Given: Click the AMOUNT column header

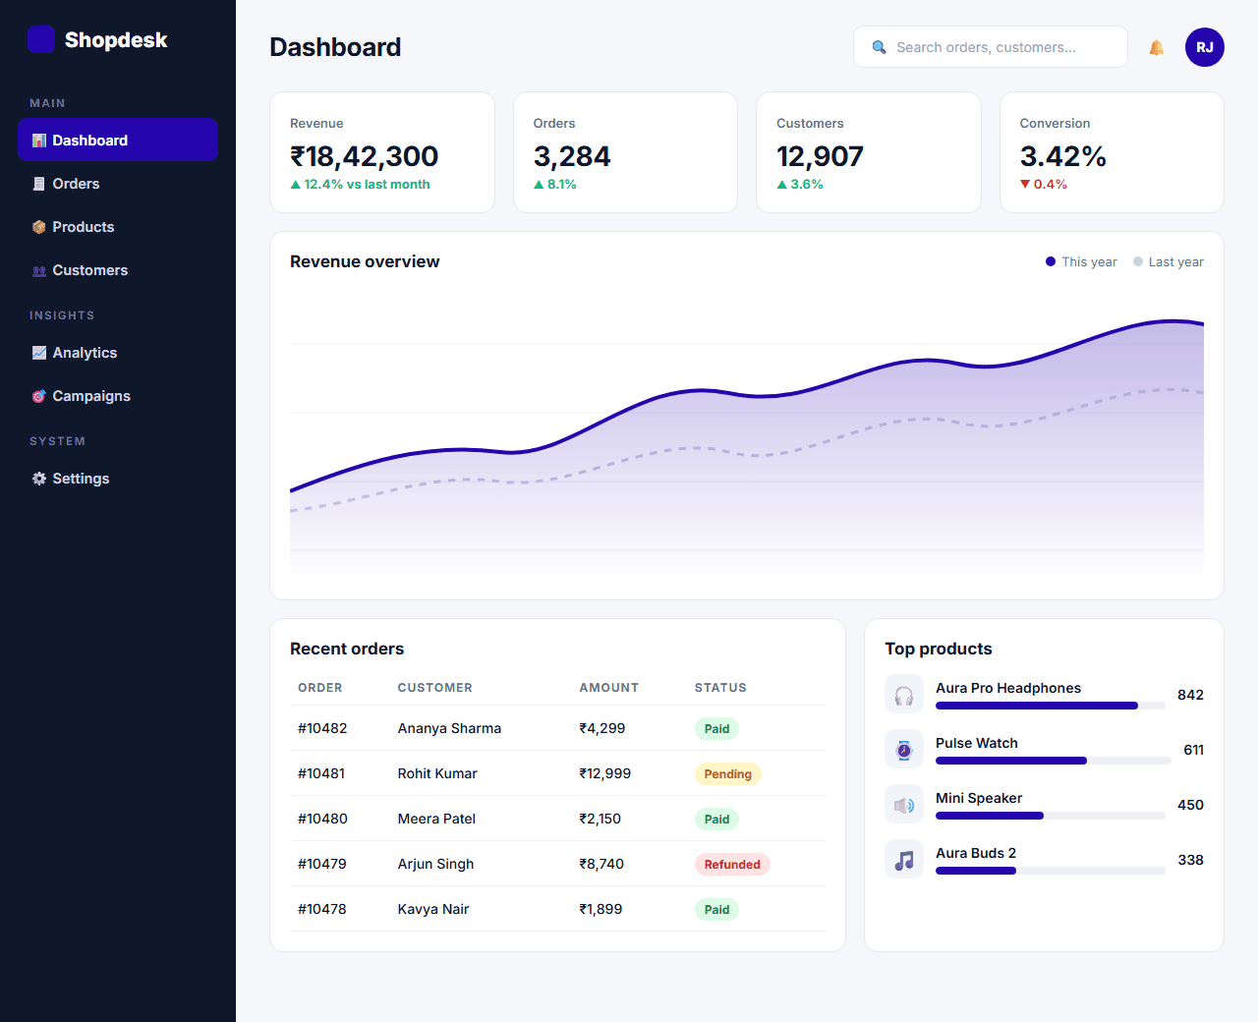Looking at the screenshot, I should pyautogui.click(x=609, y=688).
